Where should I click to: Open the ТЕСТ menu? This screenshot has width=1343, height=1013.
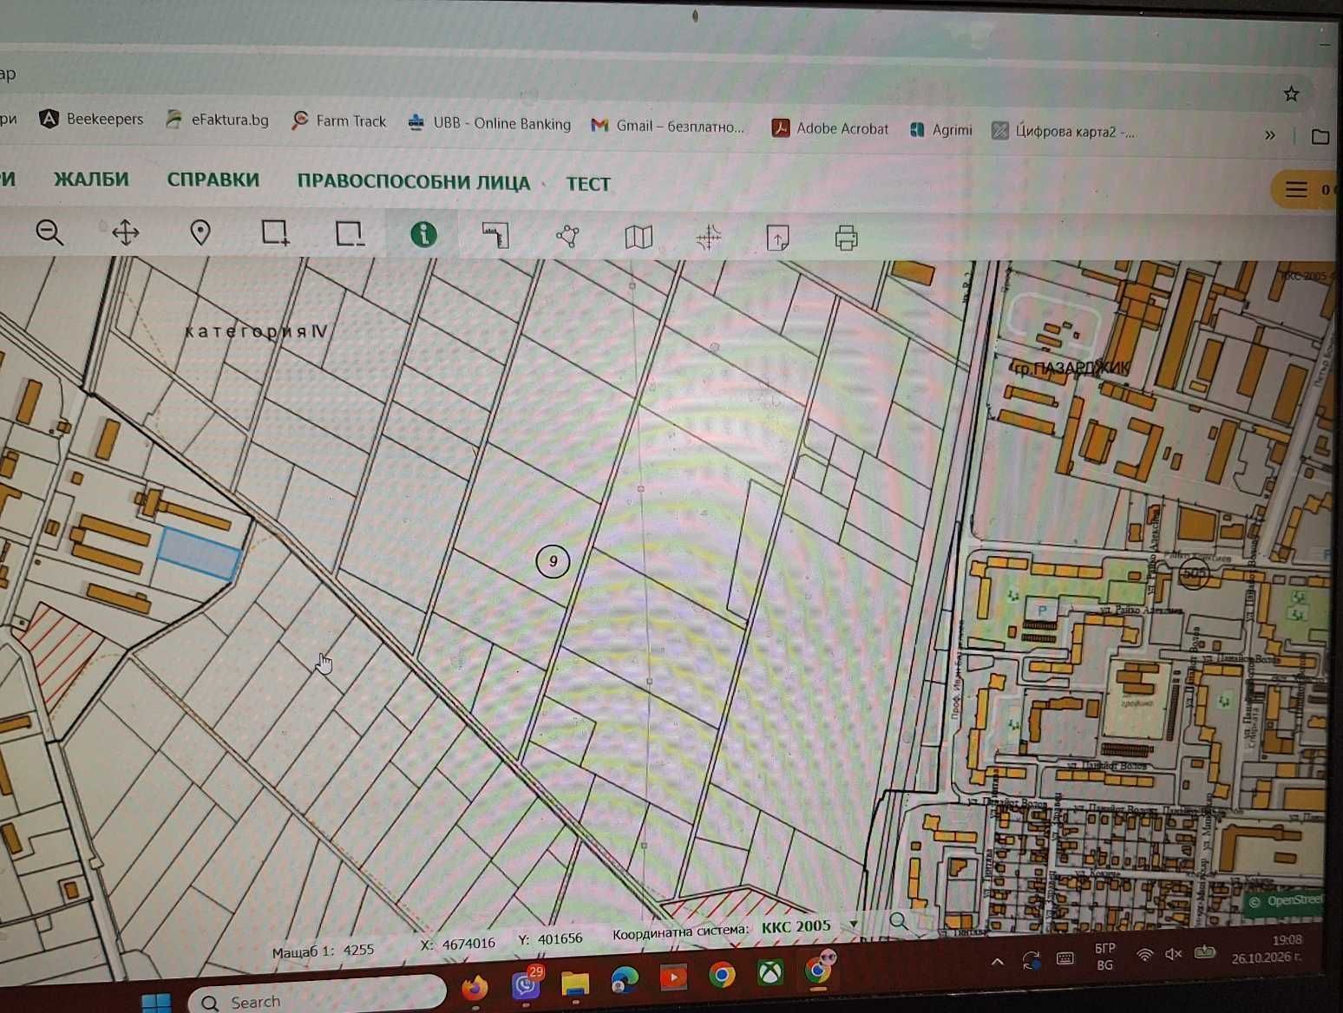(x=588, y=184)
